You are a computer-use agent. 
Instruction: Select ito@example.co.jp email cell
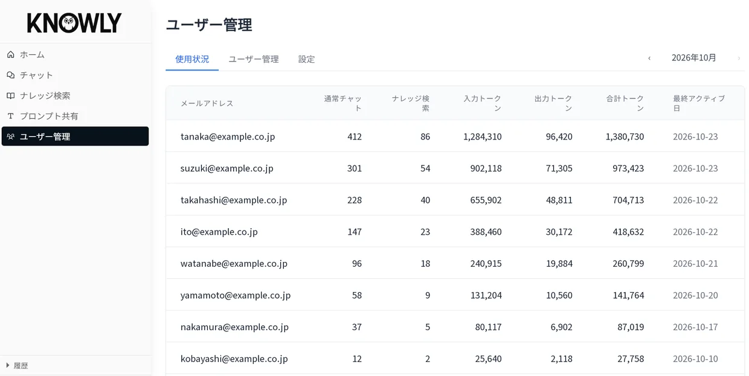tap(219, 232)
